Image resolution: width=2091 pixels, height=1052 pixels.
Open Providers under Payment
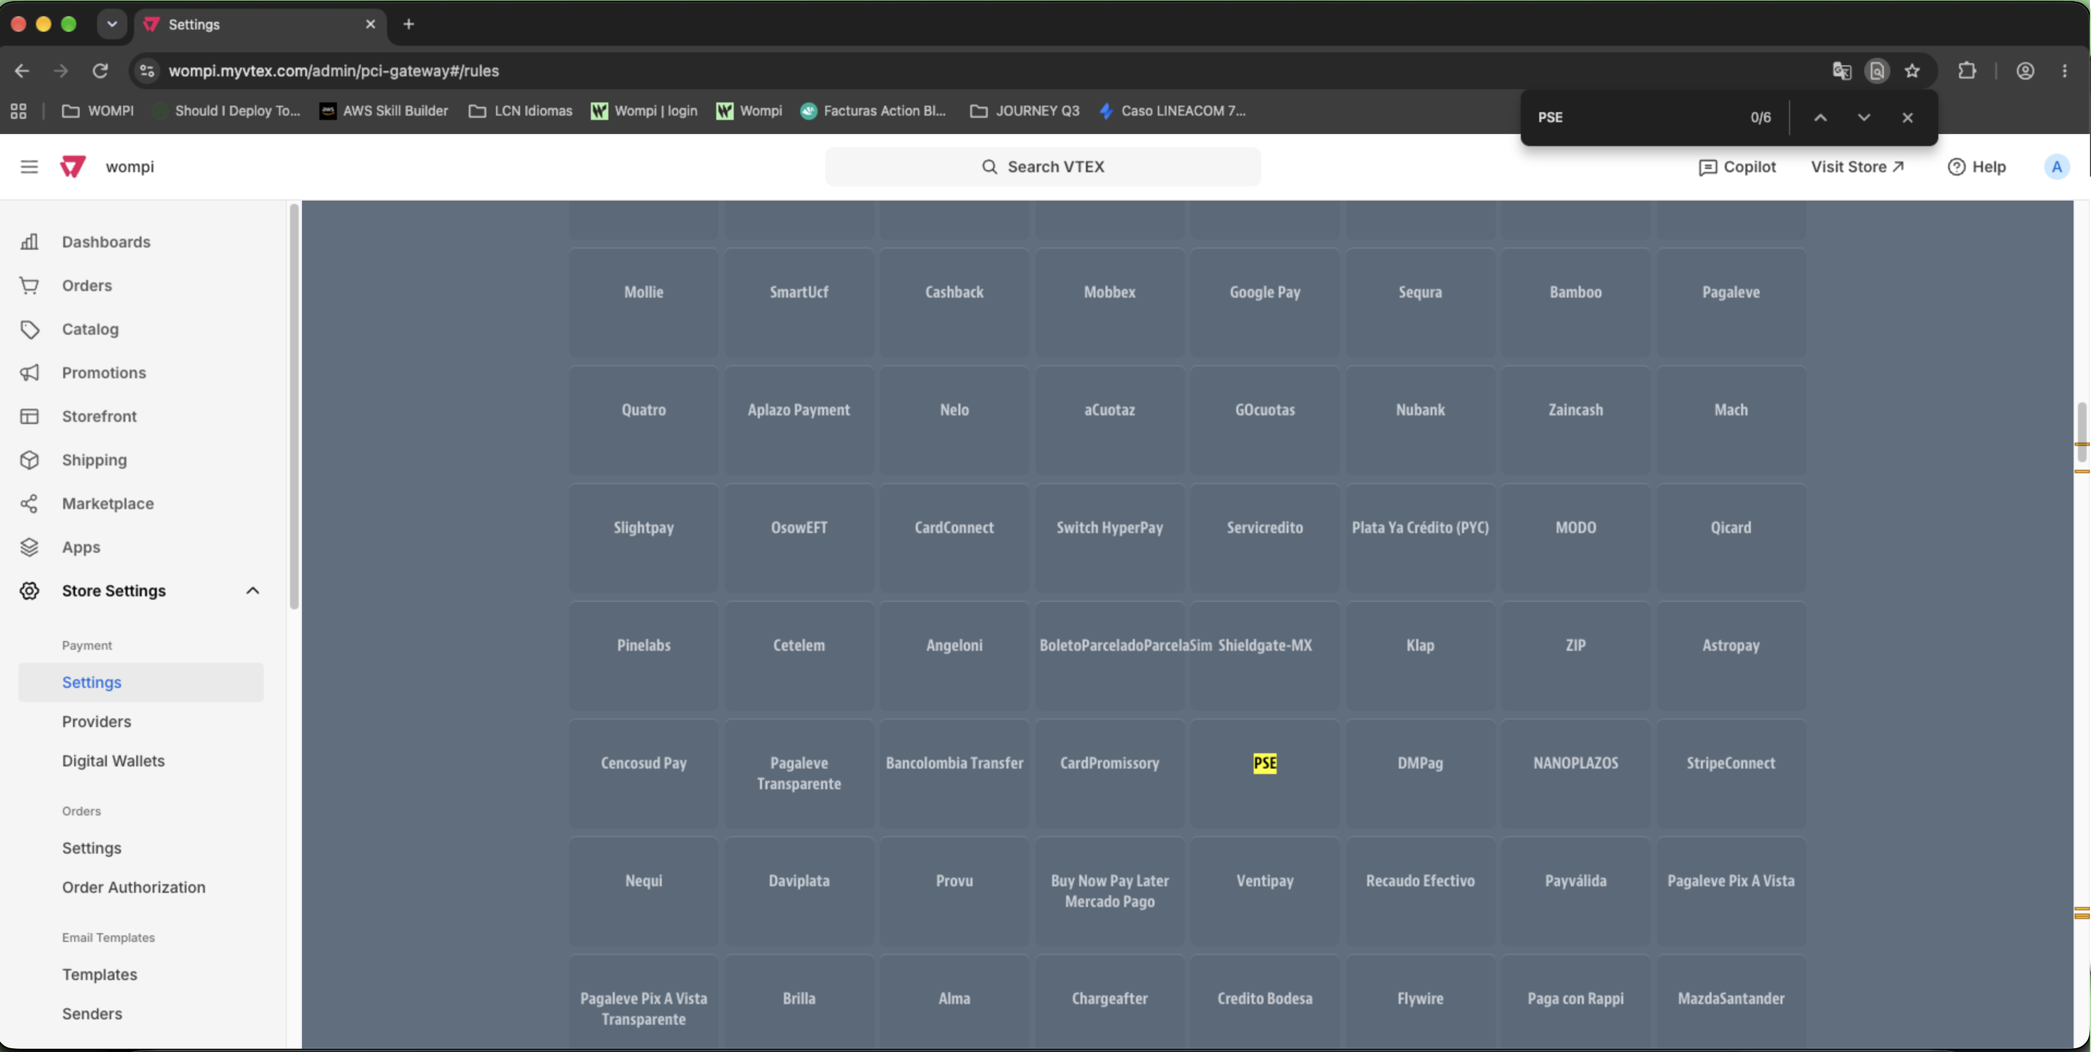coord(96,722)
